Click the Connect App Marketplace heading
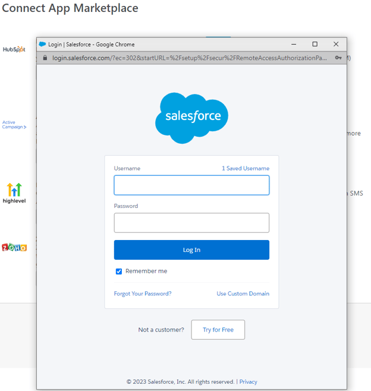Screen dimensions: 371x391 [70, 8]
